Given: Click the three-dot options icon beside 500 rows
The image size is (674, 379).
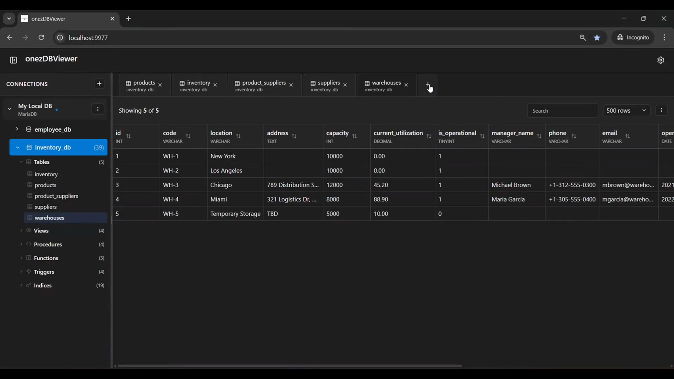Looking at the screenshot, I should tap(661, 110).
